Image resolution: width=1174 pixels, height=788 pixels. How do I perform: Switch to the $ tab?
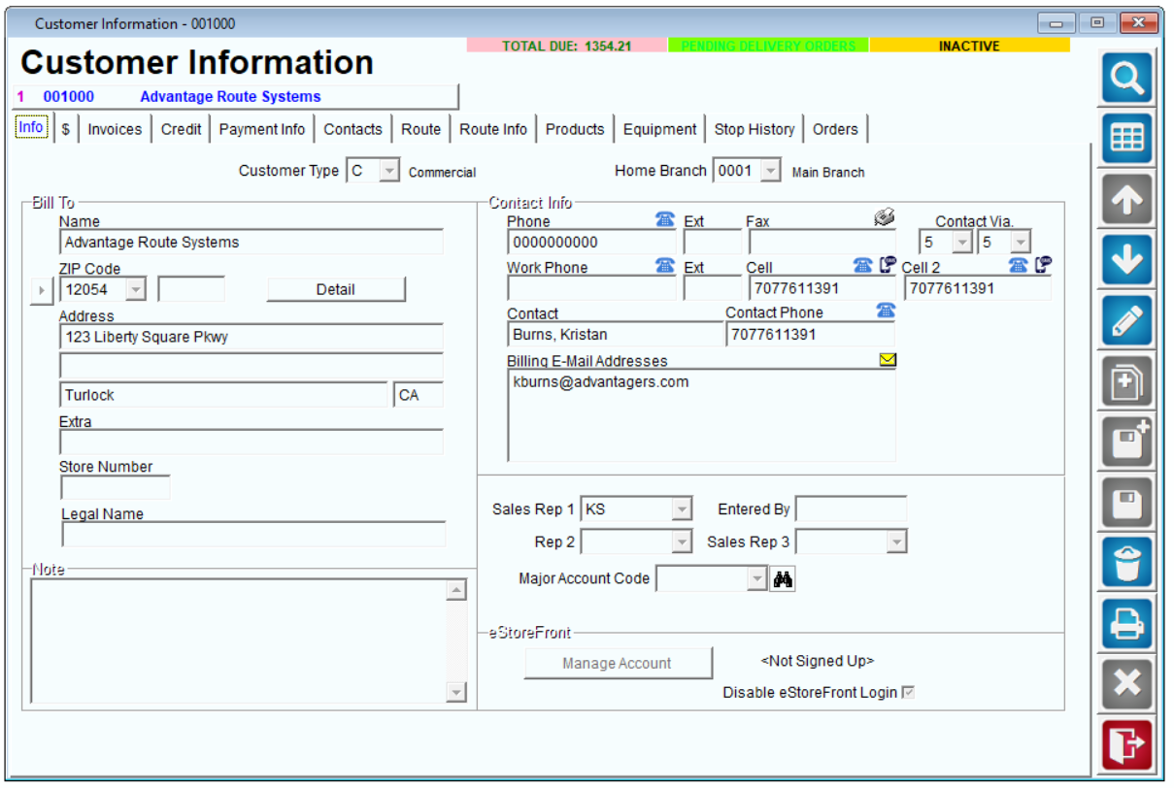(x=65, y=129)
